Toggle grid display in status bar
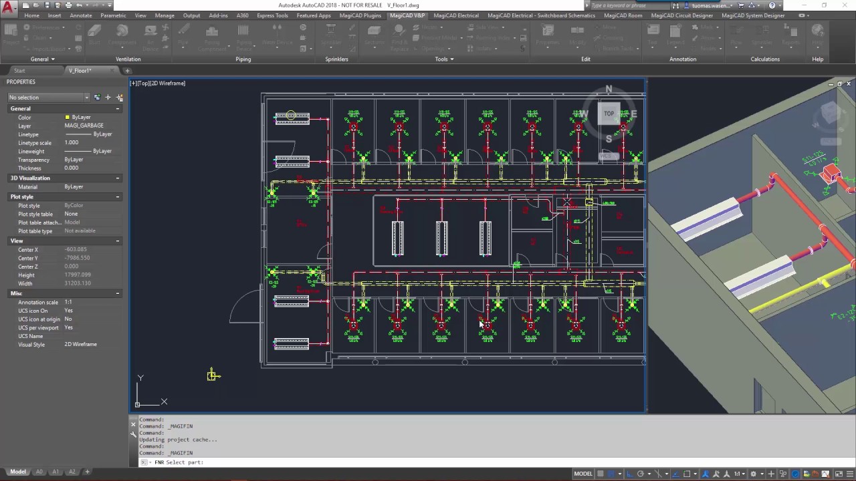Viewport: 856px width, 481px height. (600, 474)
